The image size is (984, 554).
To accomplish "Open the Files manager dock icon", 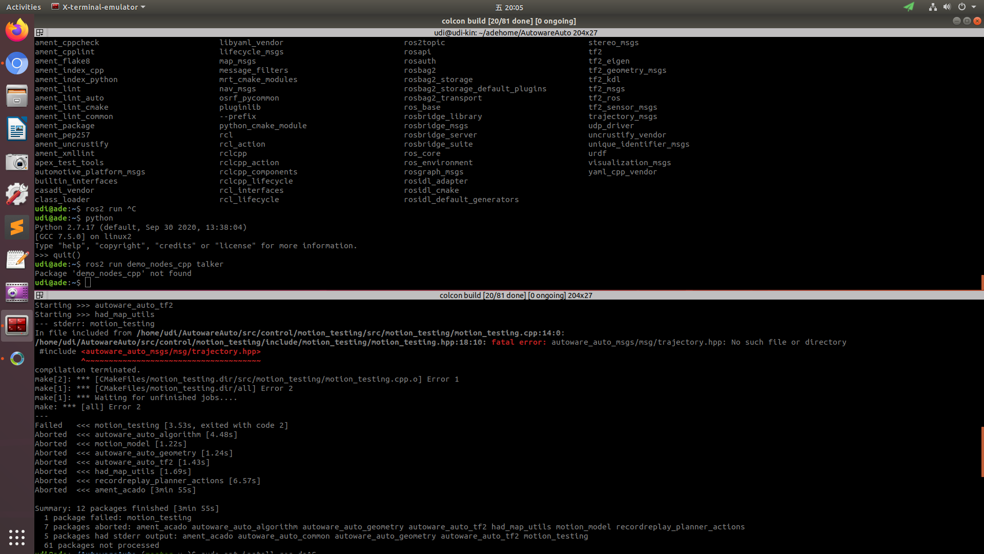I will click(17, 96).
